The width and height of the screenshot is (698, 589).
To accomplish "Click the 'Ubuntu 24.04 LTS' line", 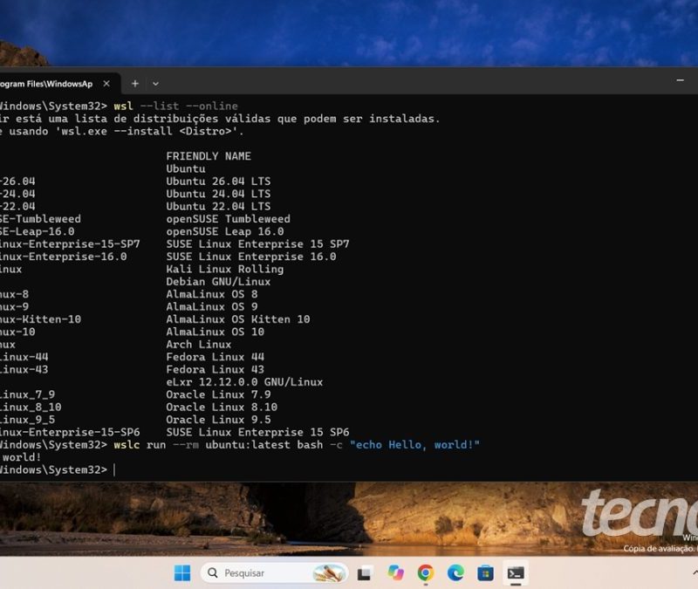I will [x=218, y=194].
